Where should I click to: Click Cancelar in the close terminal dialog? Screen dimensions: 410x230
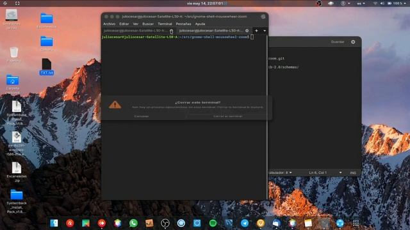click(142, 116)
